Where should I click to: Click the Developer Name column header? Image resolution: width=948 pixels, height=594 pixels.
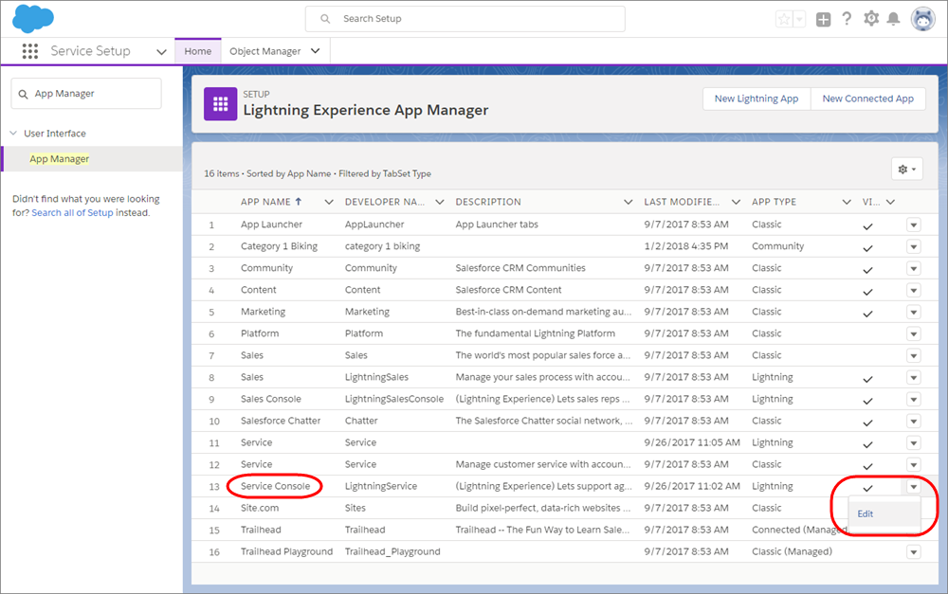[385, 202]
